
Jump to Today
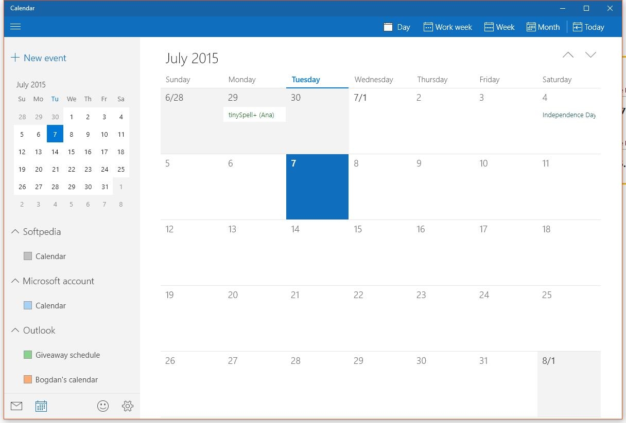pos(588,27)
